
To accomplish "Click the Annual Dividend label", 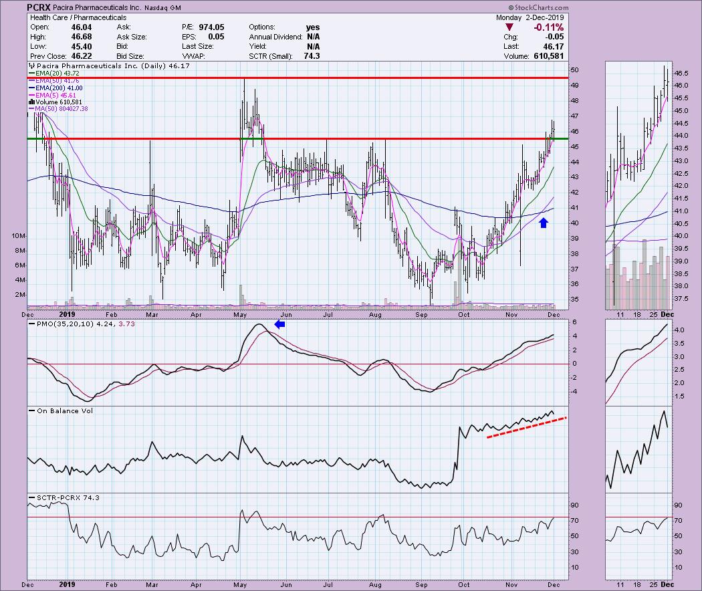I will tap(275, 37).
